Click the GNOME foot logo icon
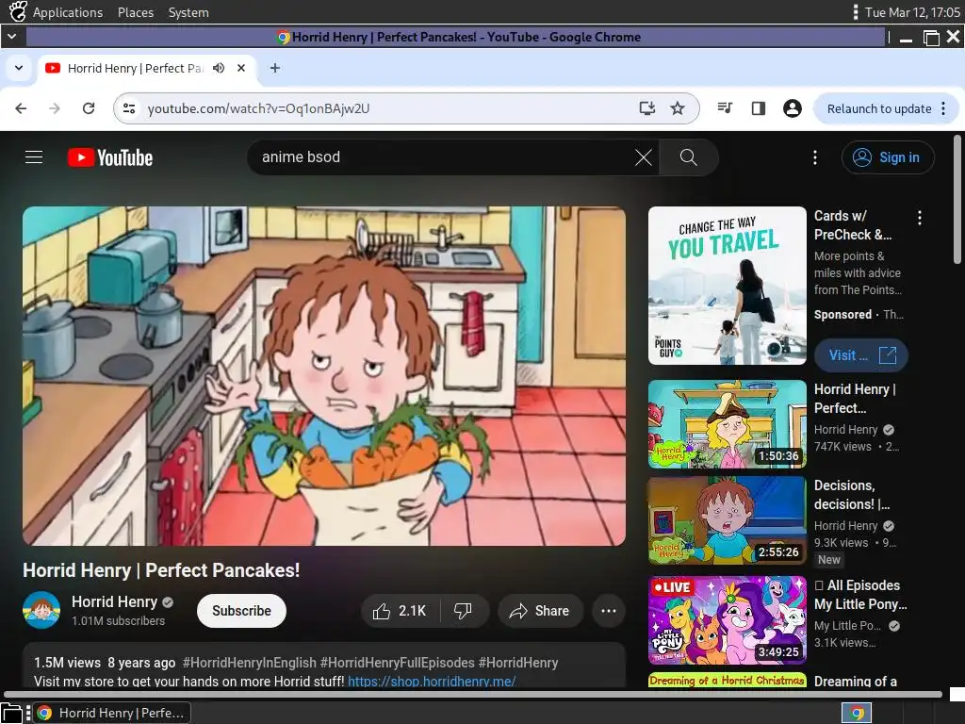The height and width of the screenshot is (724, 965). (18, 11)
